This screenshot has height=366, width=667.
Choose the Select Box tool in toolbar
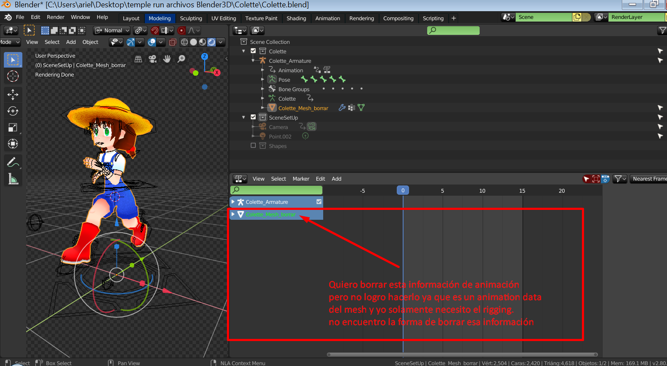point(13,60)
